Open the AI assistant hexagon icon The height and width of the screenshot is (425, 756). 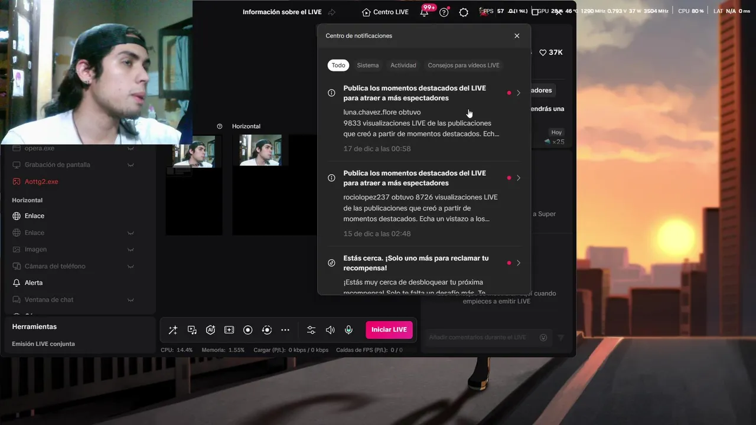point(210,330)
